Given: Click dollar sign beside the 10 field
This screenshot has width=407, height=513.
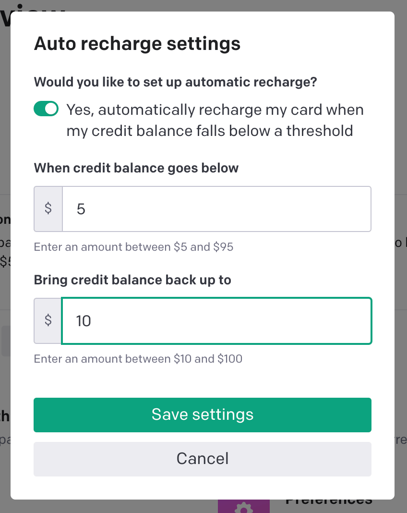Looking at the screenshot, I should coord(48,321).
